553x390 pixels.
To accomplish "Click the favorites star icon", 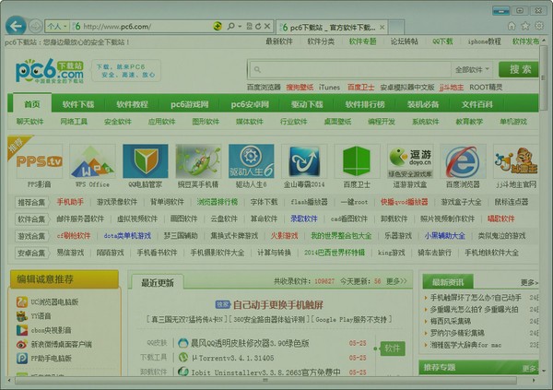I will coord(525,26).
